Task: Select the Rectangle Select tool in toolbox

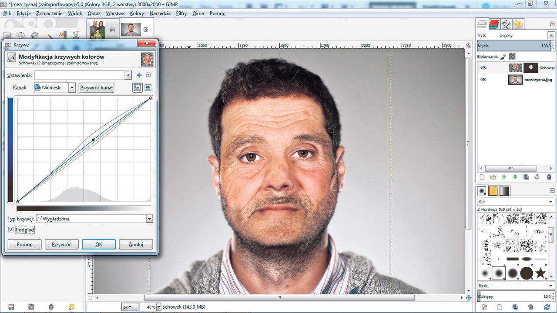Action: point(7,35)
